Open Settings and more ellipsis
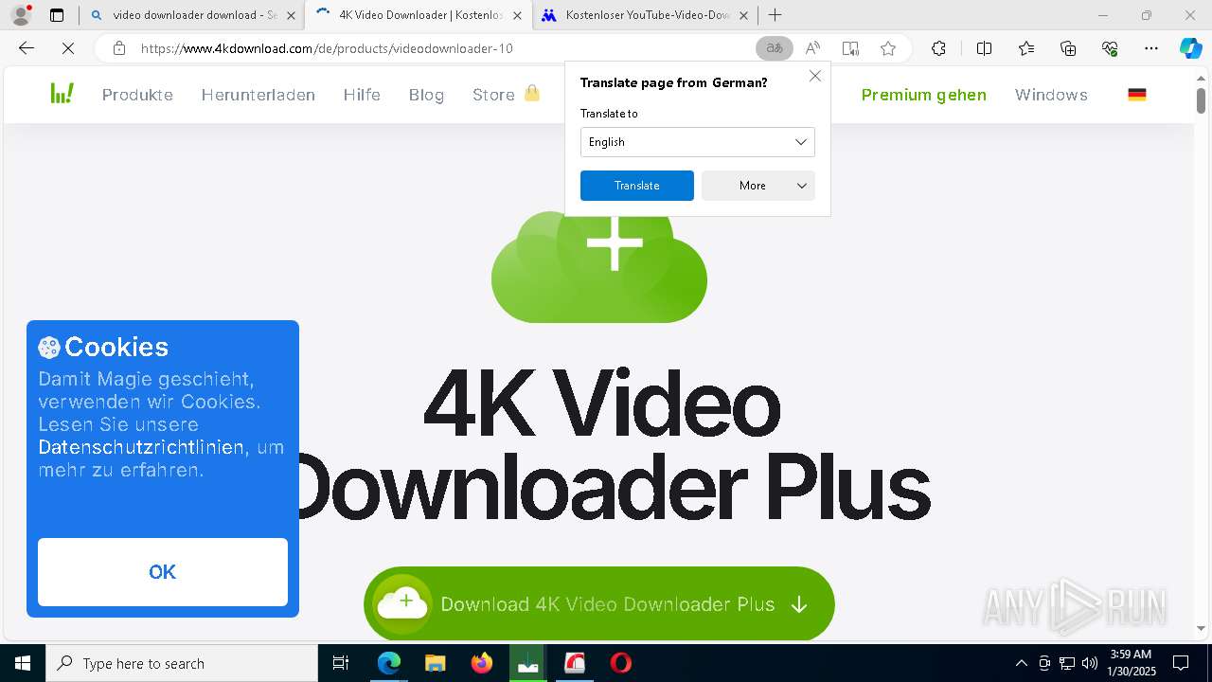 (1151, 48)
